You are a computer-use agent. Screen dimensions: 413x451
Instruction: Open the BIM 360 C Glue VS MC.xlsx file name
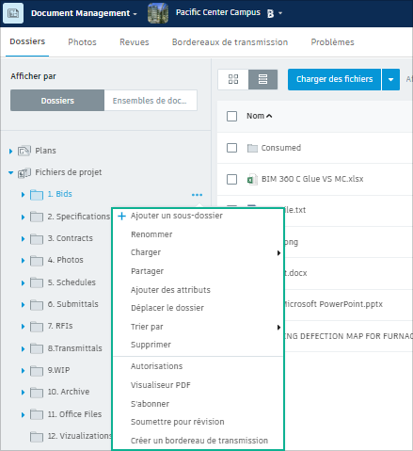(312, 179)
